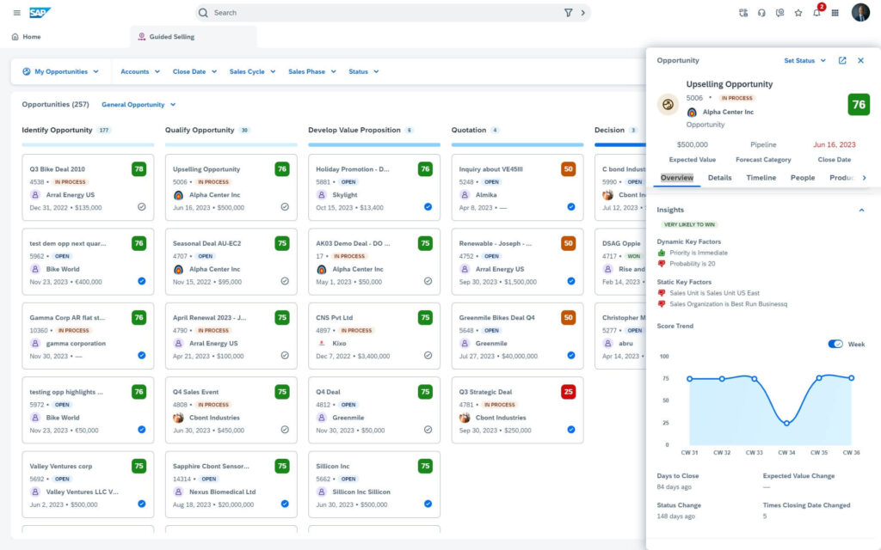
Task: Select the DSAG Oppie opportunity card
Action: pos(620,261)
